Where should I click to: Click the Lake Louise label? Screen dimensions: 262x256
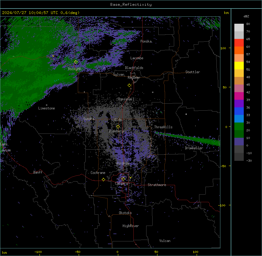5,147
